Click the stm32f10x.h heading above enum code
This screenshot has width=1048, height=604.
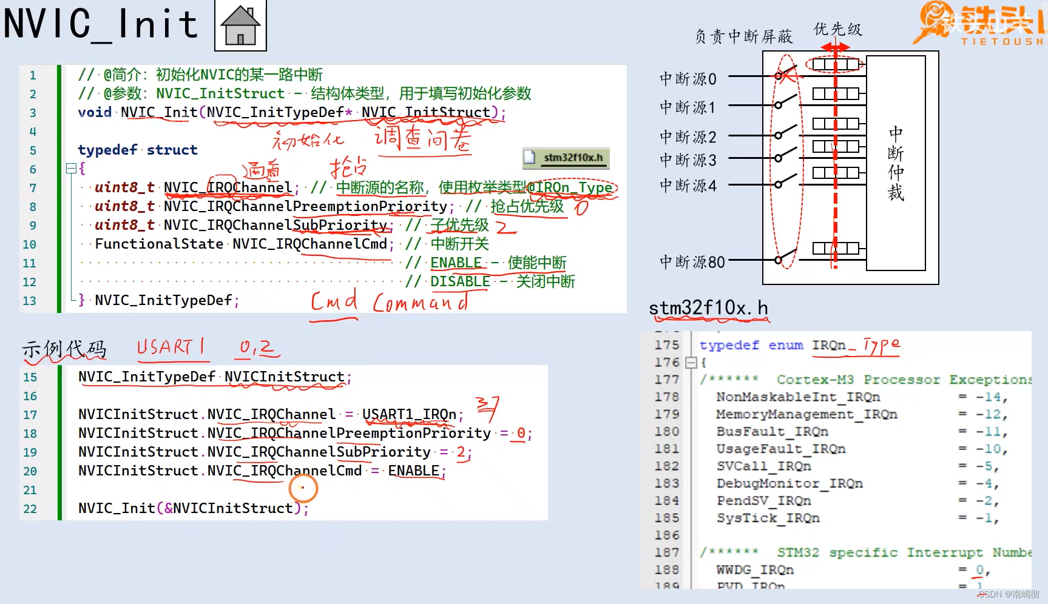pyautogui.click(x=708, y=308)
